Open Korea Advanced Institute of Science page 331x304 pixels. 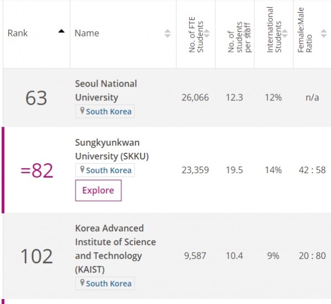click(x=115, y=249)
